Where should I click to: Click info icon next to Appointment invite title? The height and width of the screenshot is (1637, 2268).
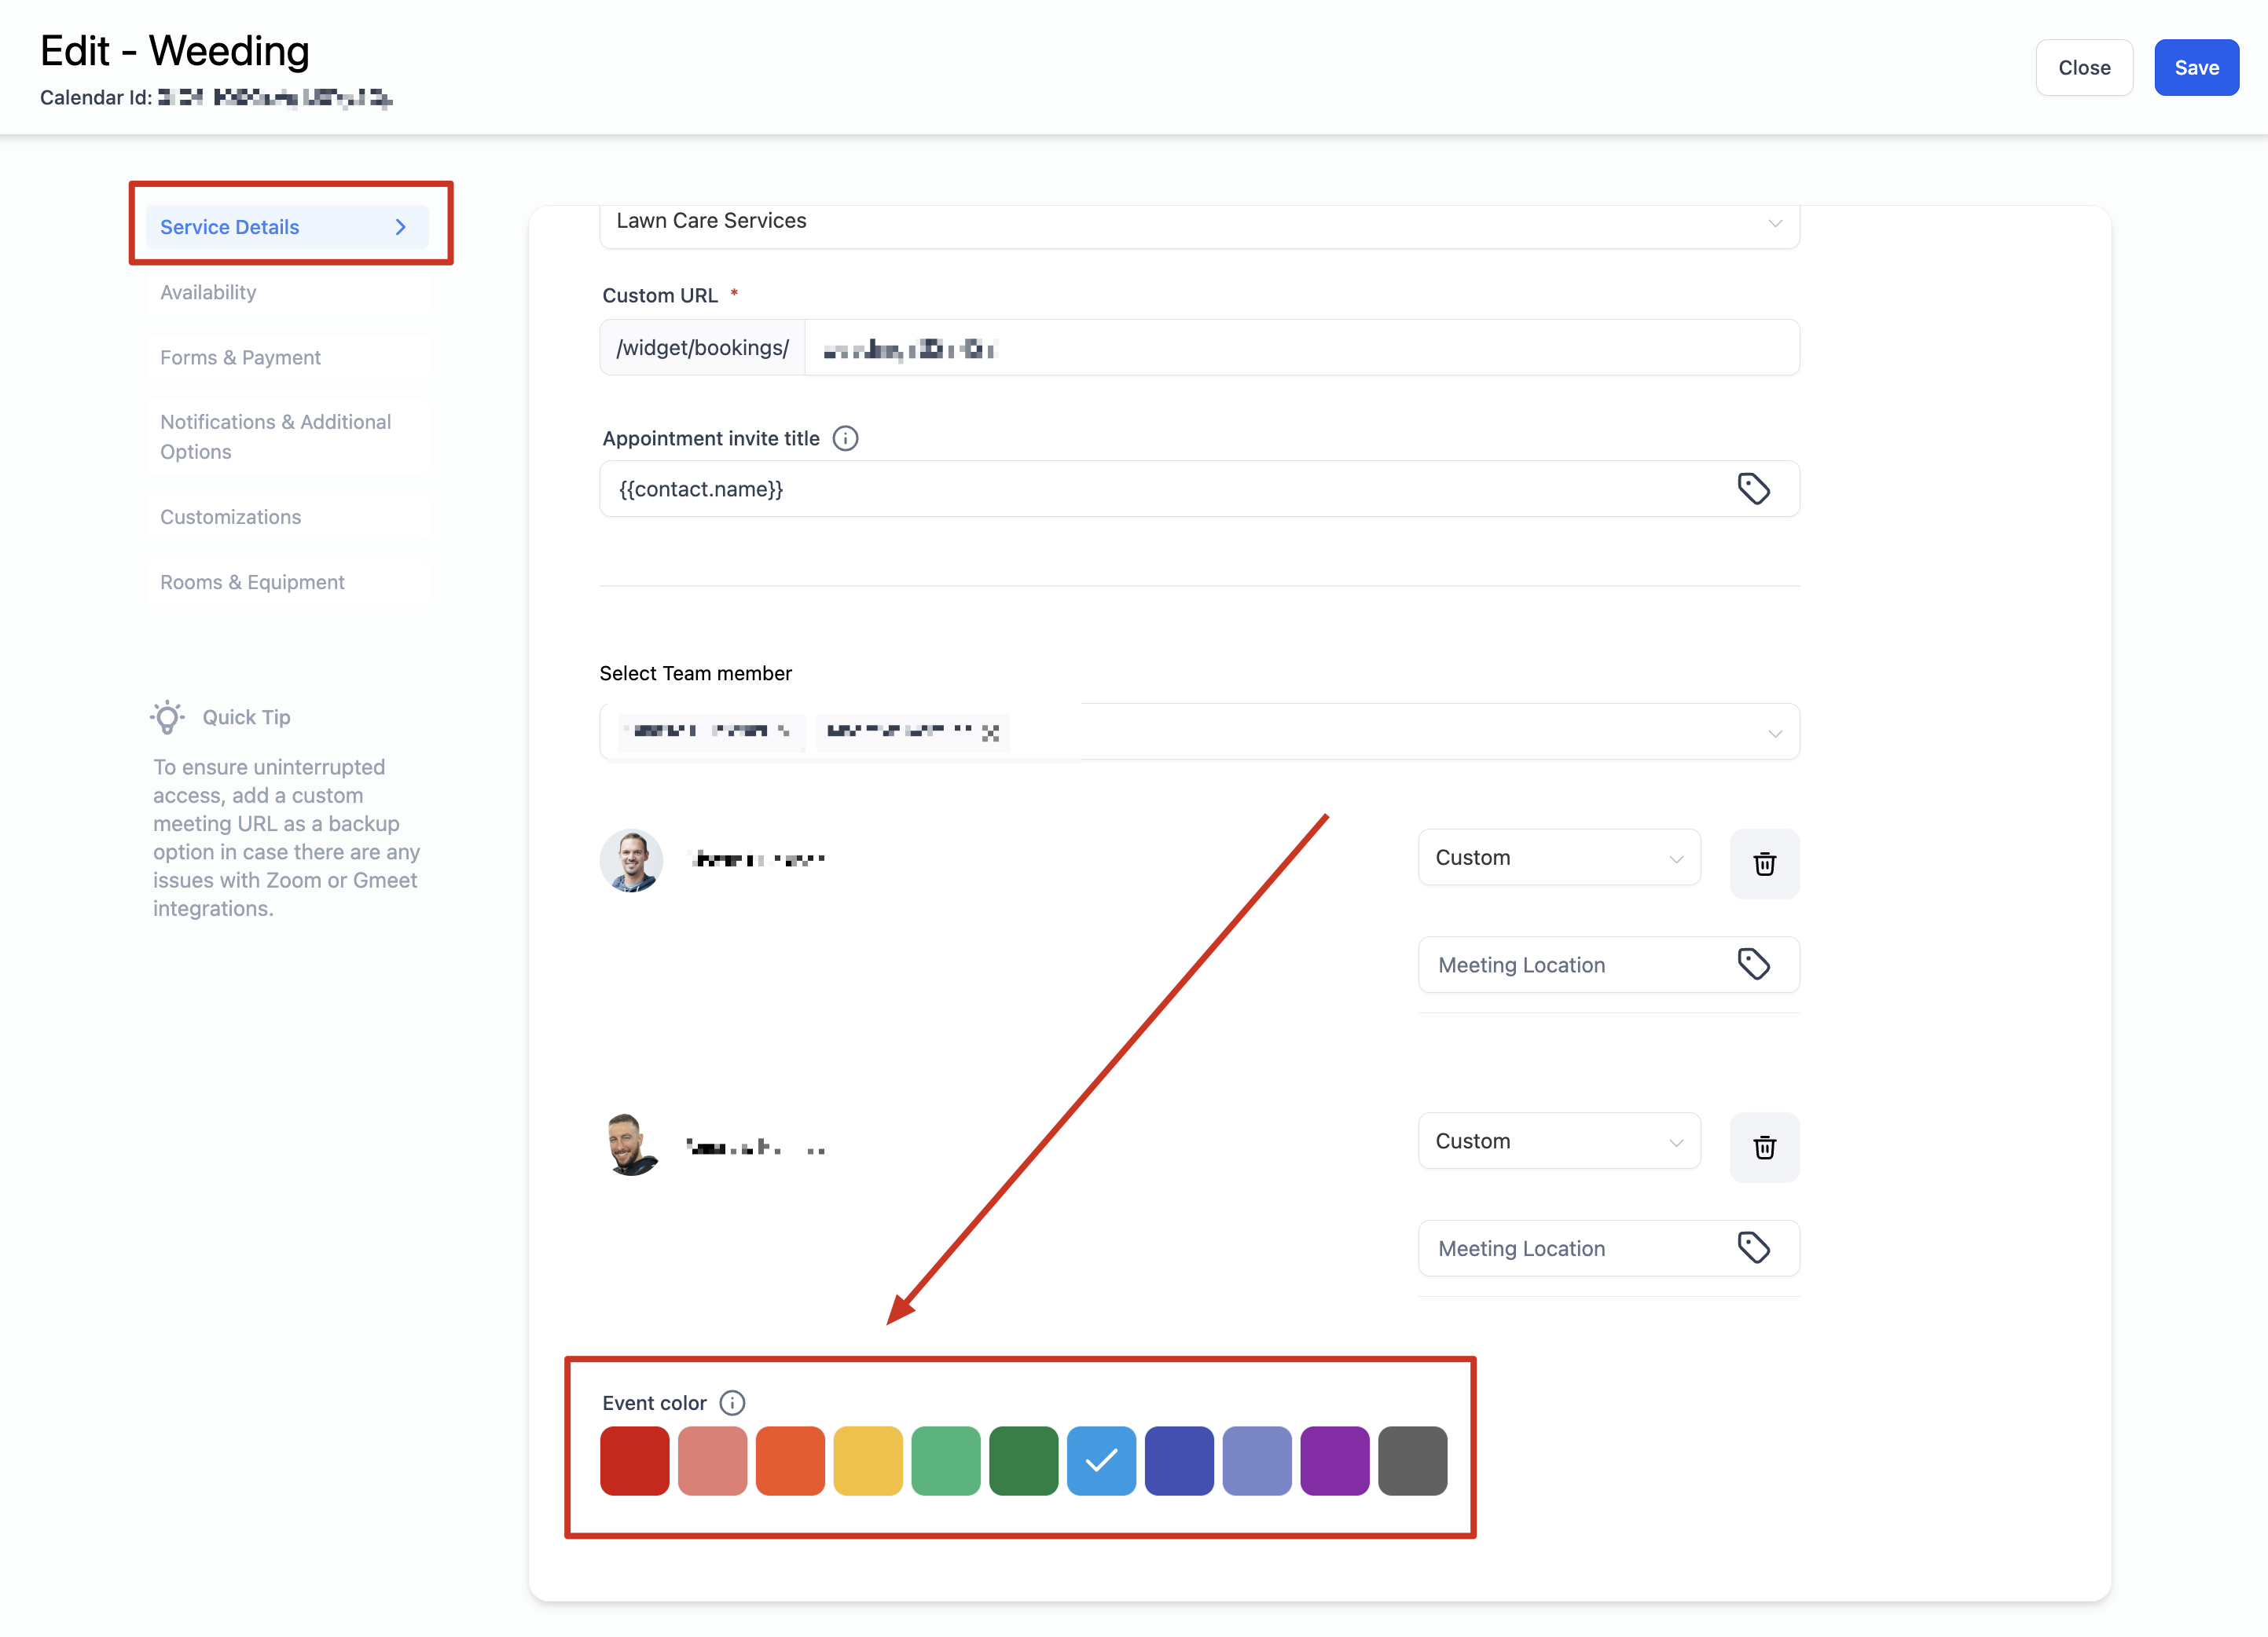pyautogui.click(x=845, y=439)
